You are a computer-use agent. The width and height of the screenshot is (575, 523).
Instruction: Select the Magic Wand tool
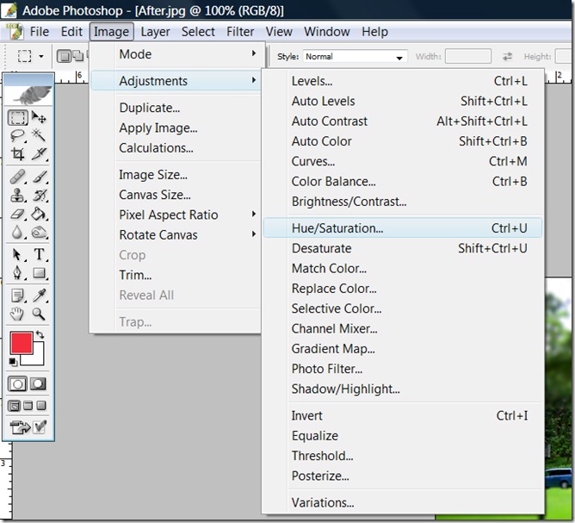coord(39,135)
